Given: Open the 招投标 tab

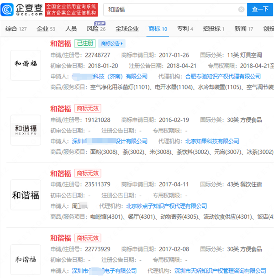Looking at the screenshot, I should click(213, 29).
